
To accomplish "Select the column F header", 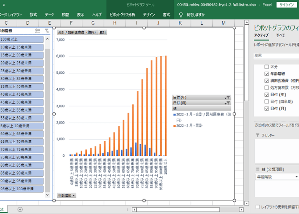I will (x=71, y=23).
